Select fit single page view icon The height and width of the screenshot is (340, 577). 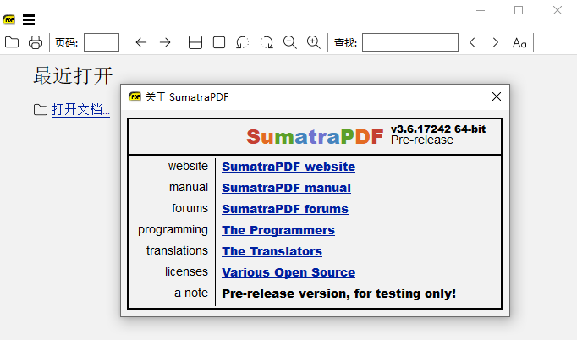coord(219,42)
